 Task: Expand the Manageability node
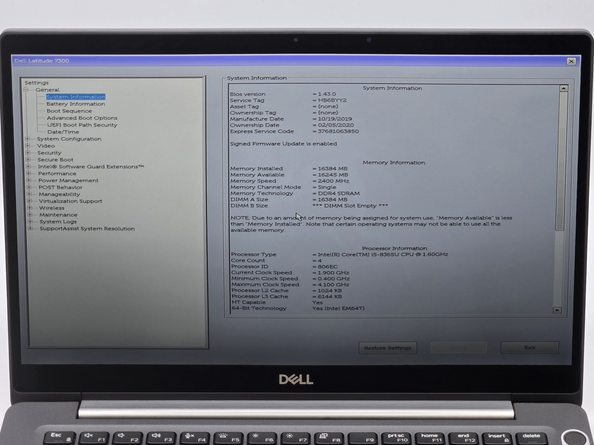tap(29, 194)
